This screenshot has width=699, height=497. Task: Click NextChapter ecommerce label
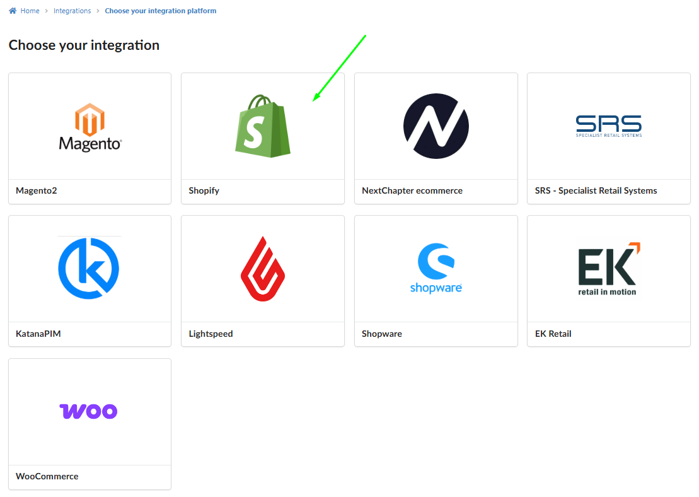click(x=412, y=190)
